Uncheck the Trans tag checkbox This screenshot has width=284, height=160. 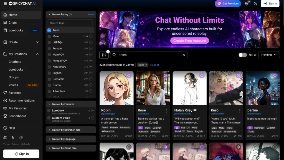pyautogui.click(x=49, y=30)
